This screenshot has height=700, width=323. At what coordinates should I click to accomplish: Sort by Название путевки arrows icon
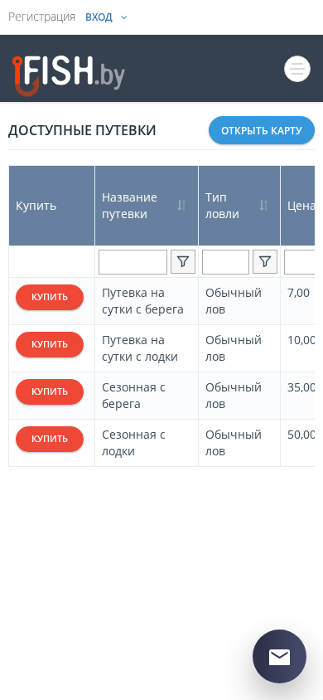coord(181,206)
